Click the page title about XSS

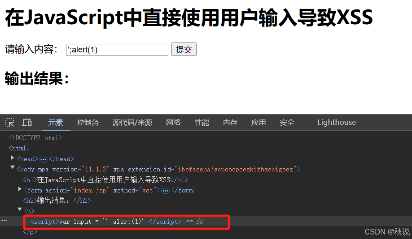(188, 17)
